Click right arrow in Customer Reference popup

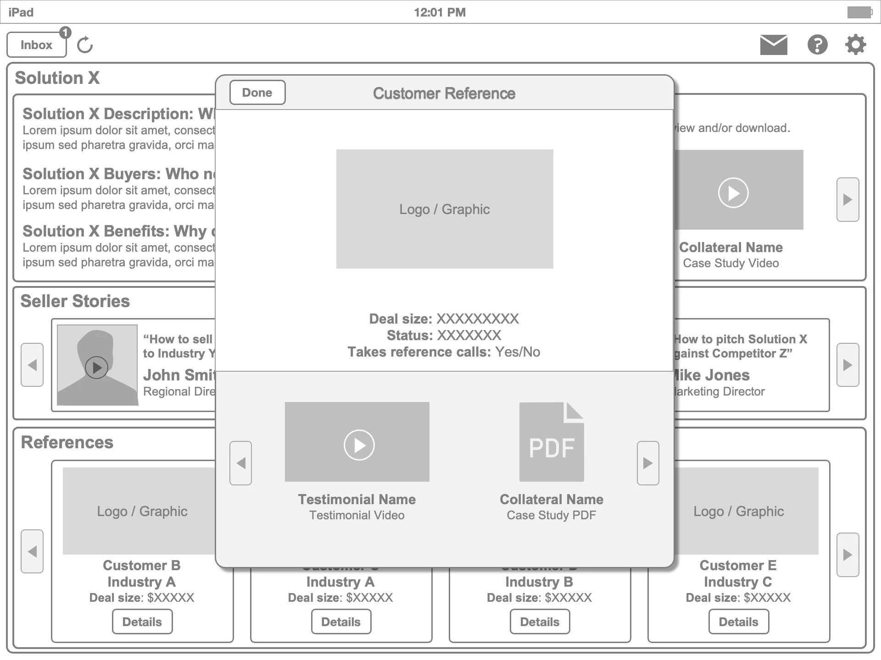(648, 463)
